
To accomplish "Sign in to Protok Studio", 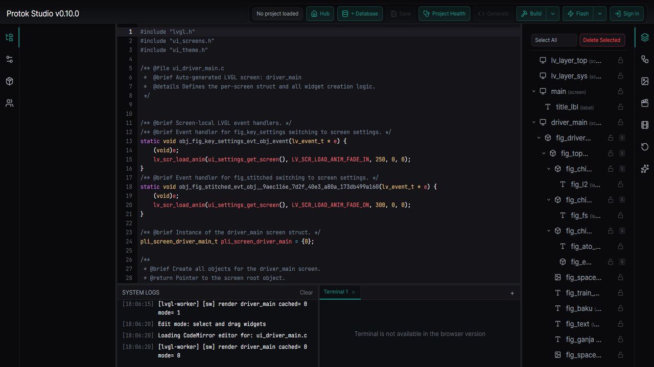I will coord(626,14).
